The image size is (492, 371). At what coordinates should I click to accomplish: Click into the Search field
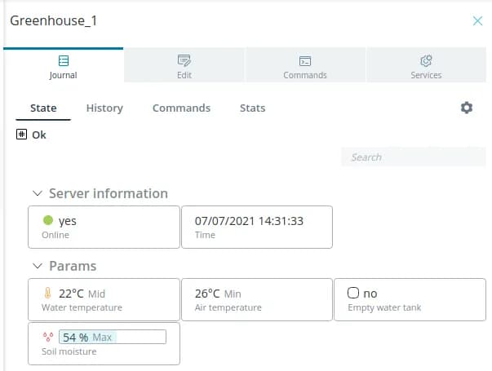click(x=412, y=157)
